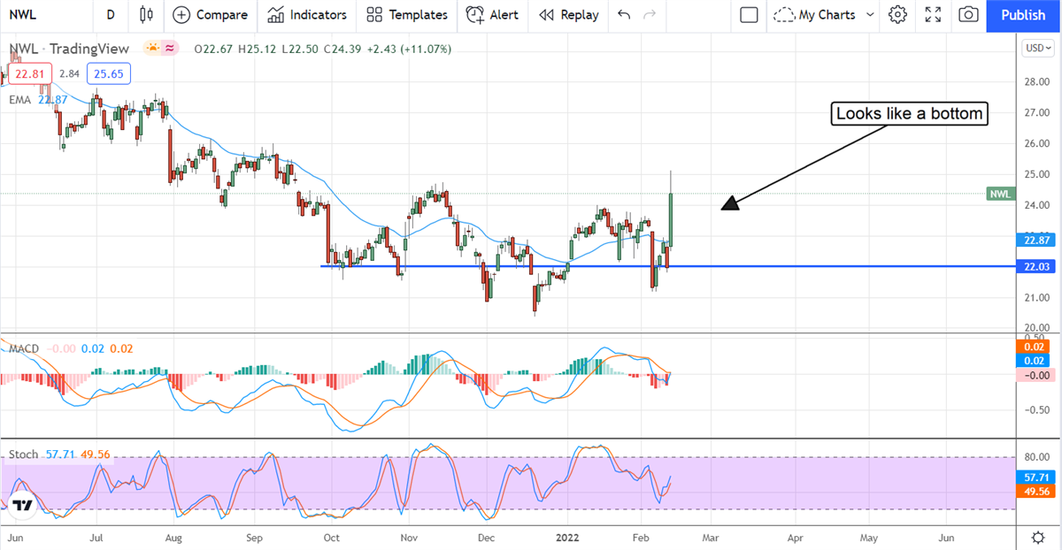The height and width of the screenshot is (550, 1062).
Task: Click the My Charts cloud save button
Action: (x=814, y=15)
